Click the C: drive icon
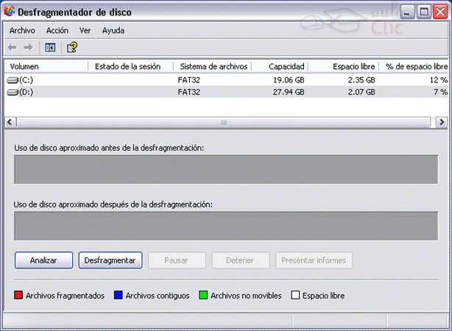Viewport: 452px width, 331px height. tap(13, 80)
